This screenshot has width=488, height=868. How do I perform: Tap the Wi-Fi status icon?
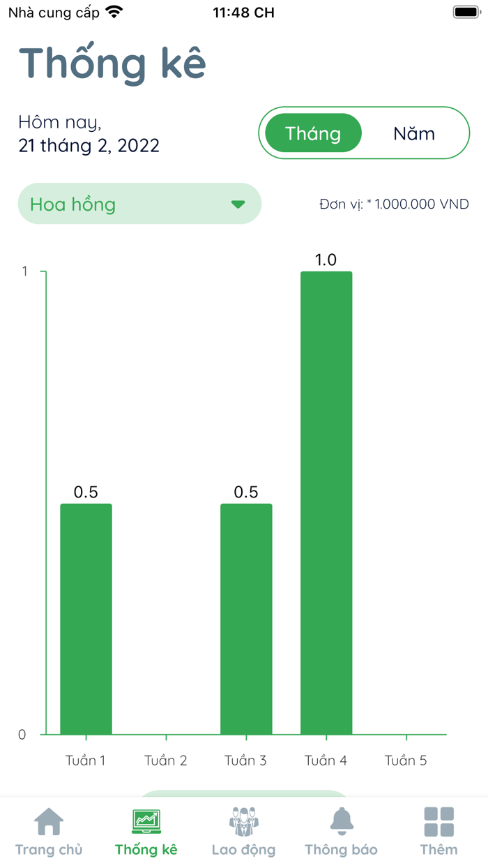click(x=114, y=13)
